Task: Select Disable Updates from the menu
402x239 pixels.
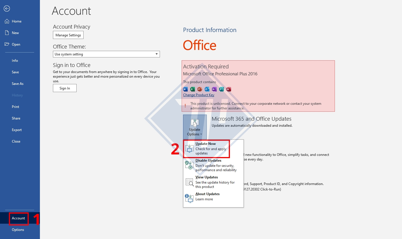Action: point(208,165)
